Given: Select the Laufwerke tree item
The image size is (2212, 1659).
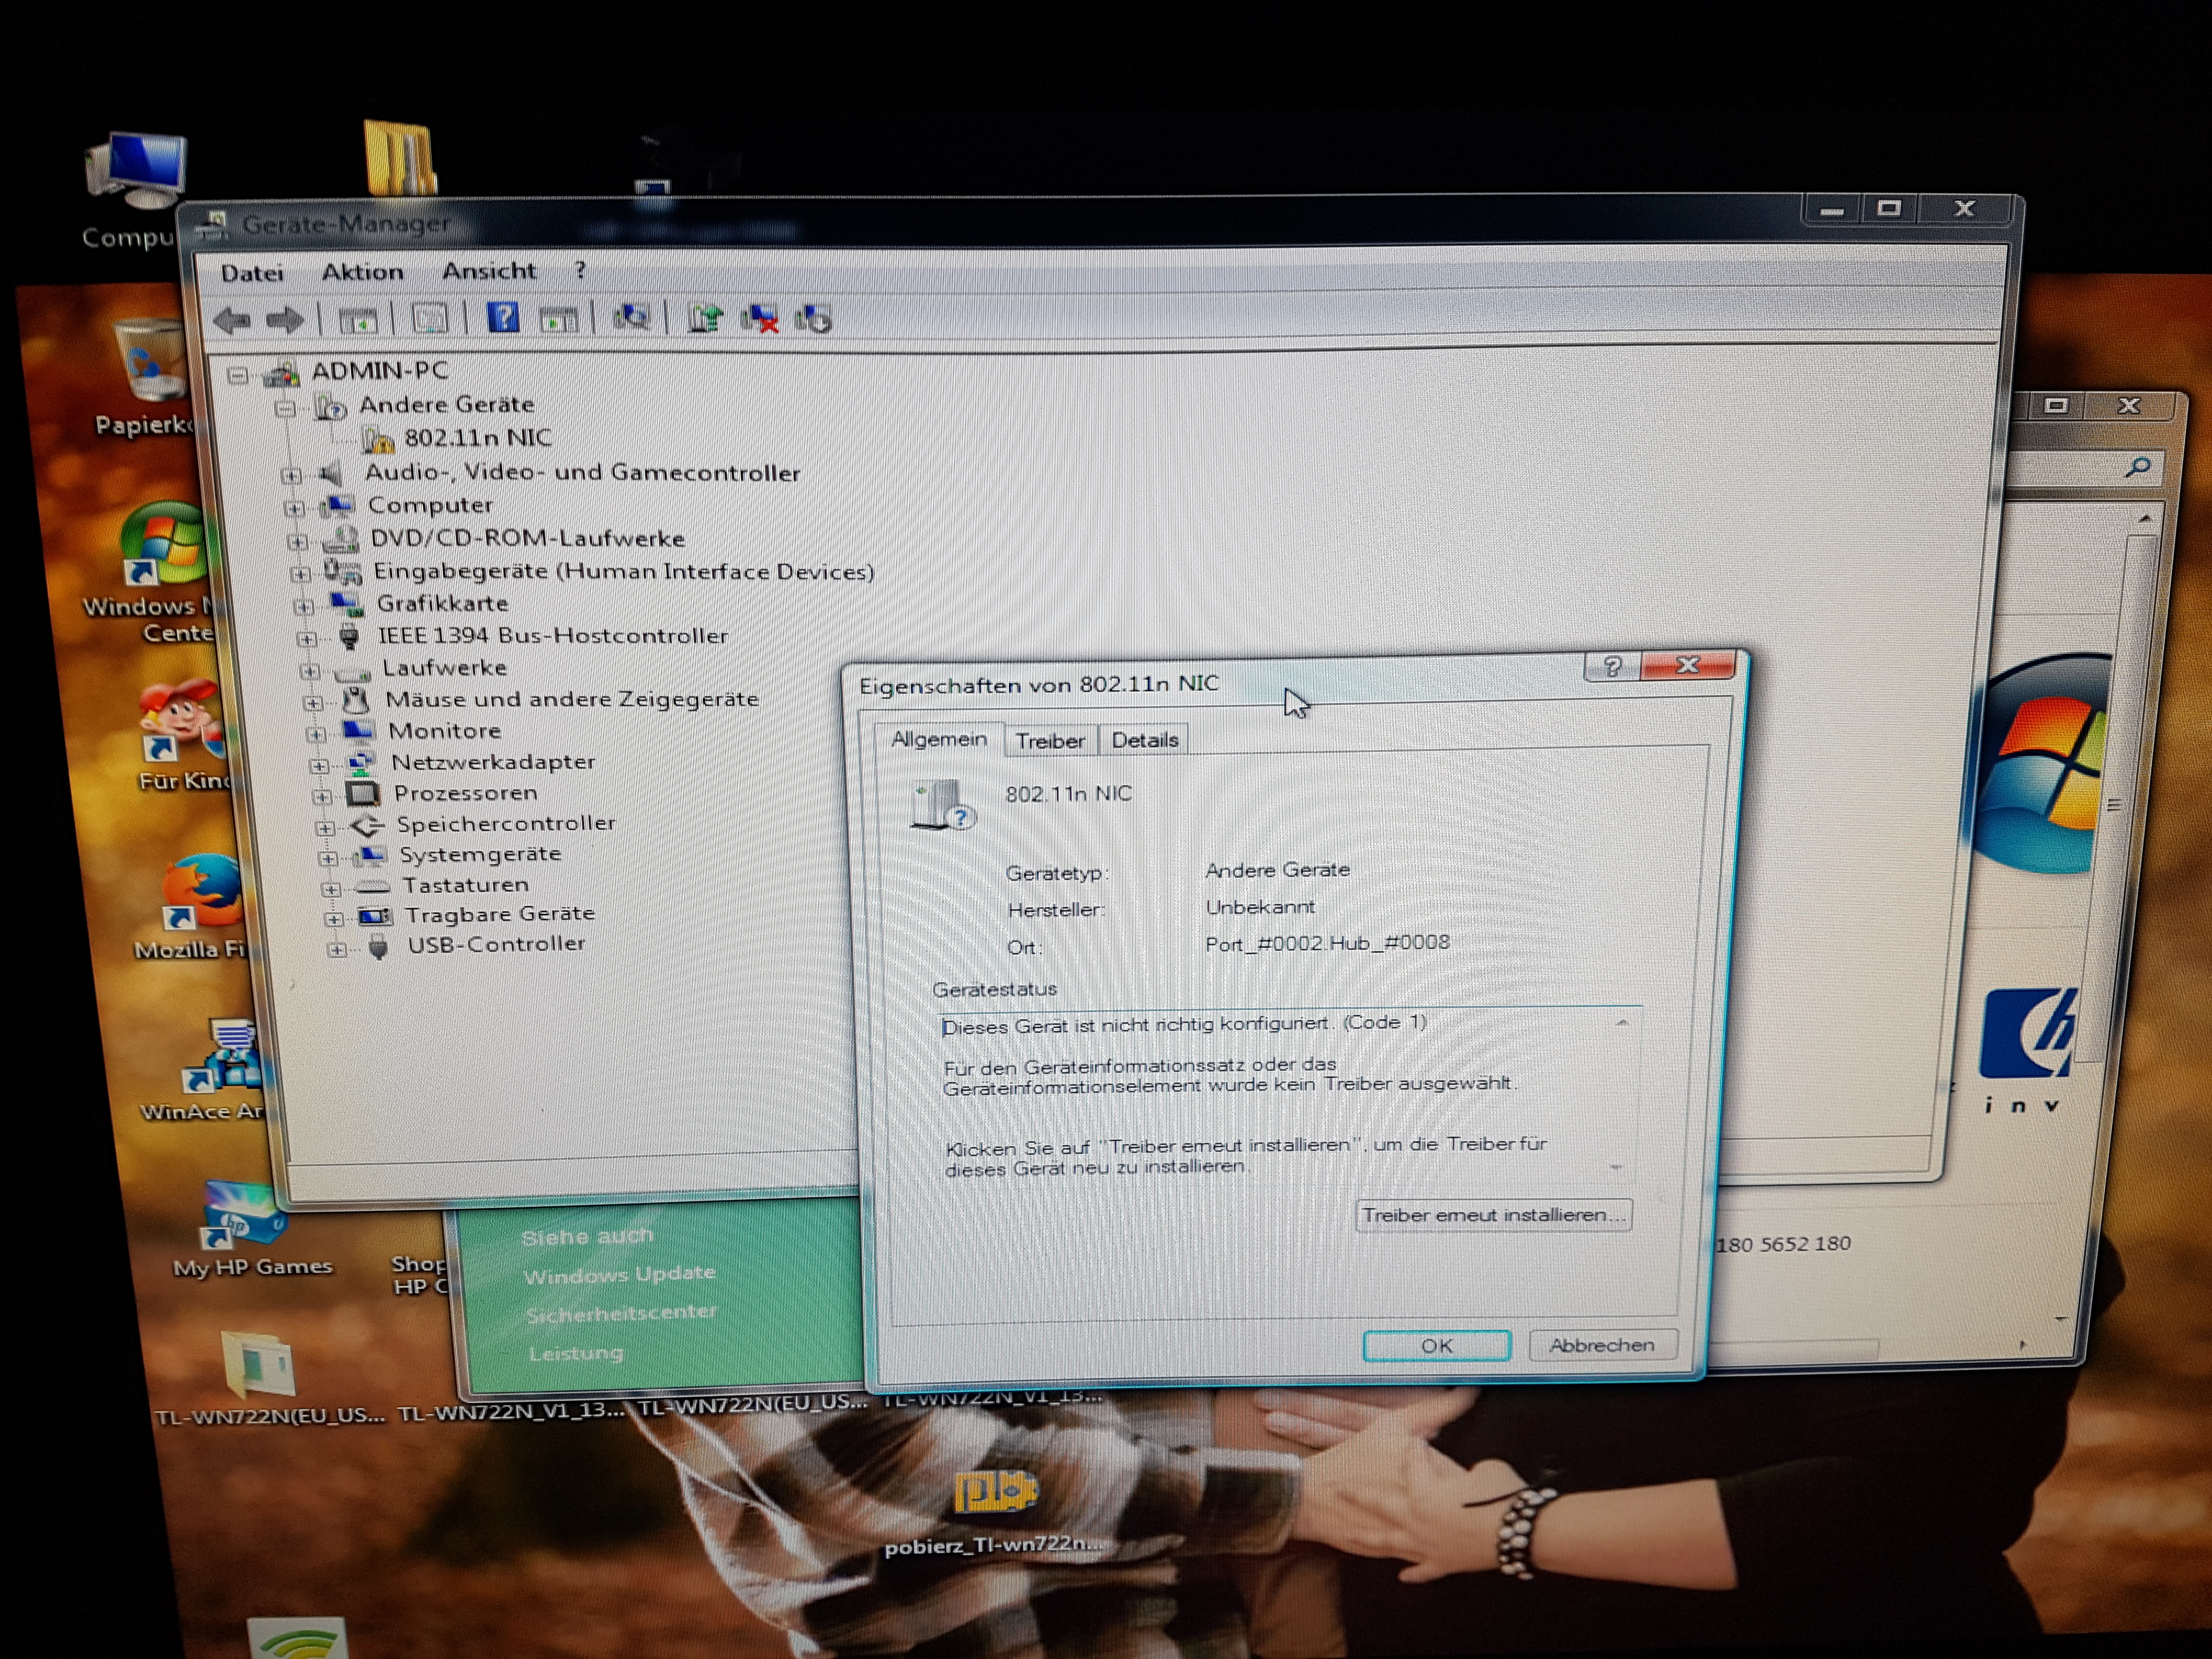Looking at the screenshot, I should pyautogui.click(x=444, y=667).
